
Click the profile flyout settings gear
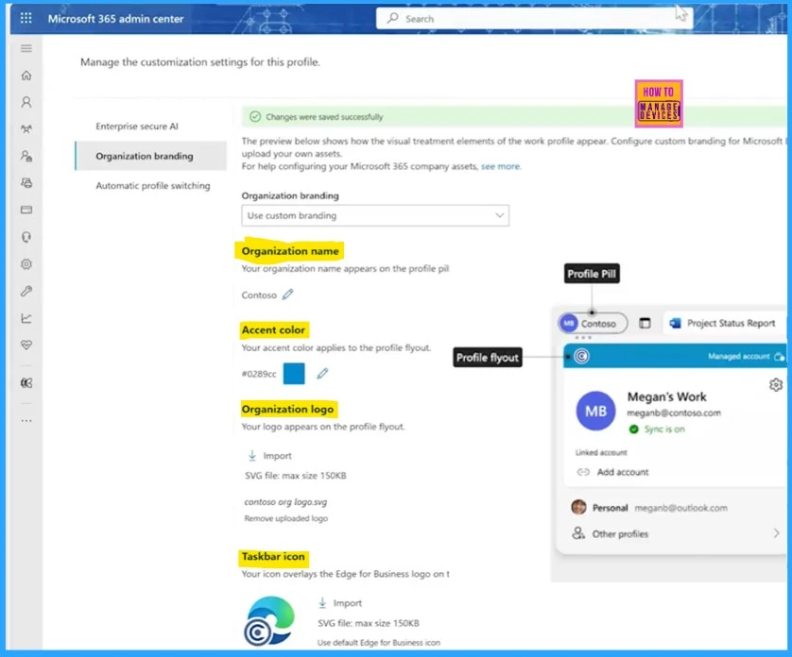[x=776, y=385]
